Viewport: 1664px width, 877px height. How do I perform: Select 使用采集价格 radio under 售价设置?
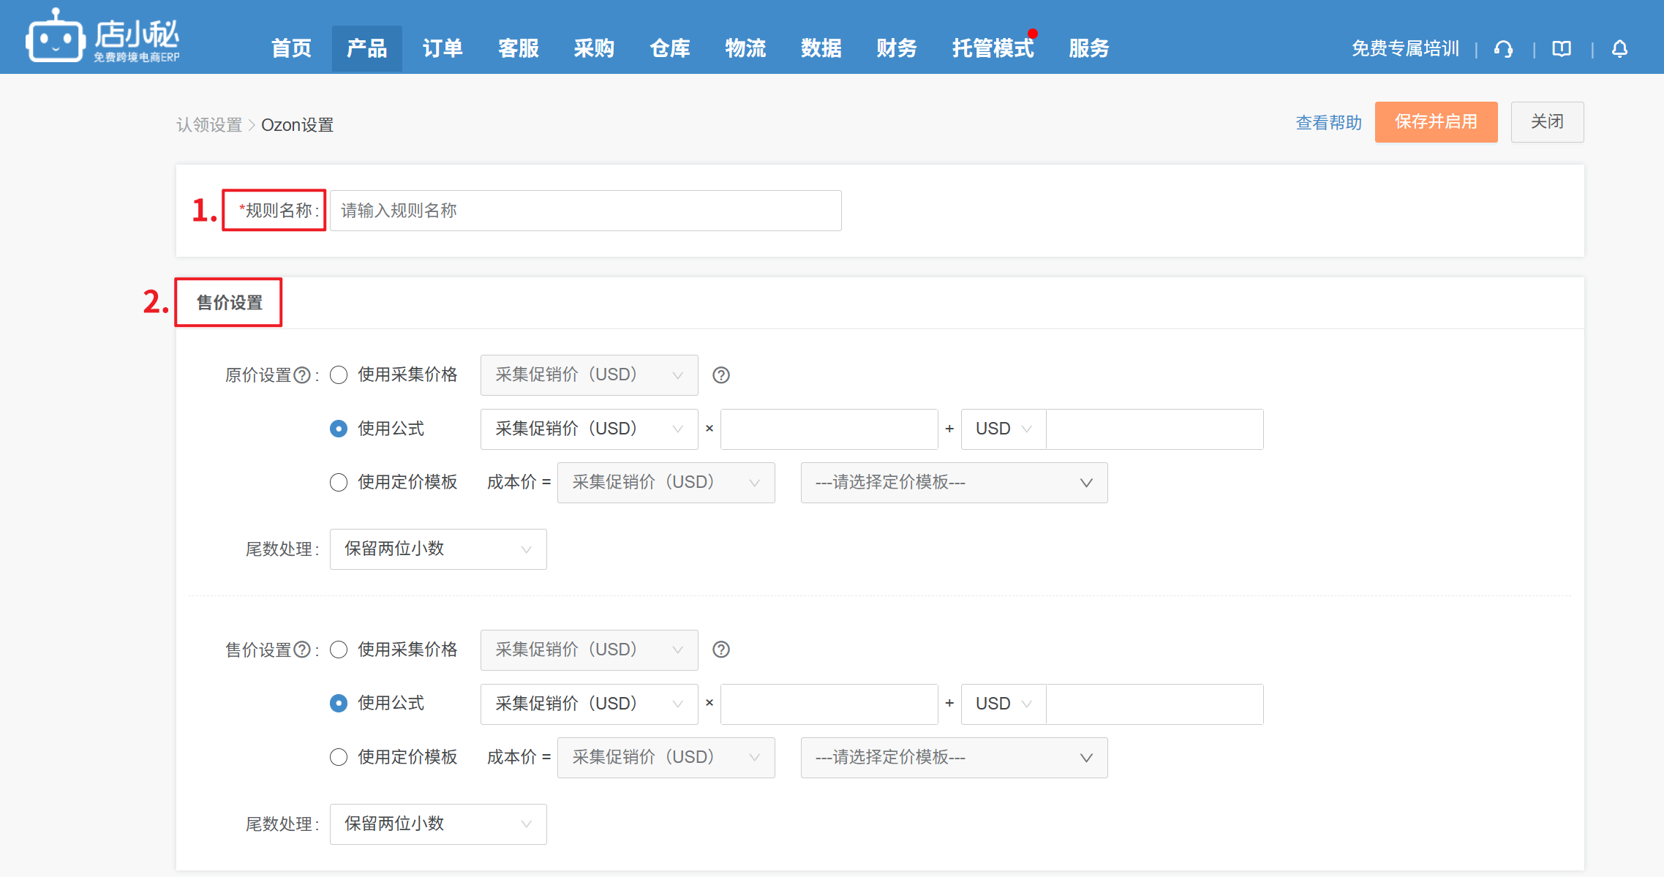(339, 650)
